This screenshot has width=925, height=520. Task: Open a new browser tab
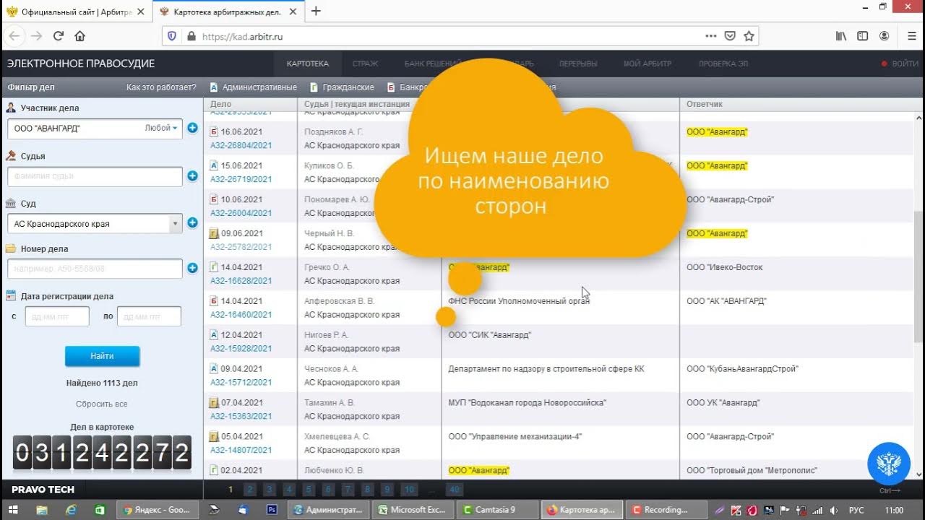point(316,11)
